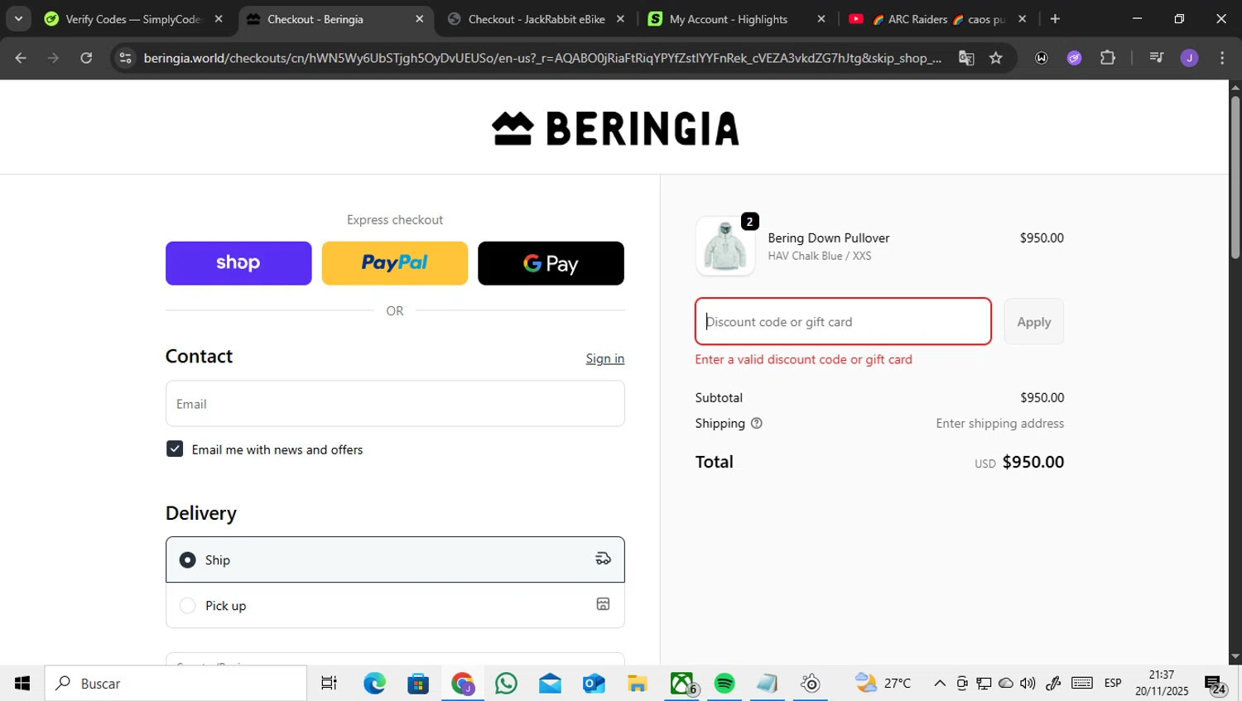The image size is (1242, 701).
Task: Open media controls icon
Action: (x=1157, y=58)
